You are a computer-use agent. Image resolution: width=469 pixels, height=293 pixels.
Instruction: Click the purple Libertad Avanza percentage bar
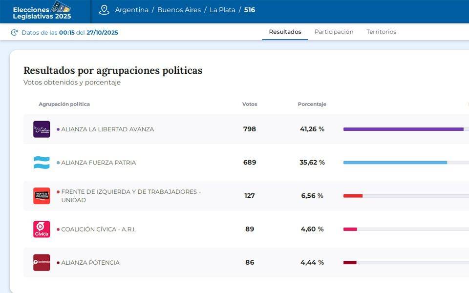click(403, 129)
